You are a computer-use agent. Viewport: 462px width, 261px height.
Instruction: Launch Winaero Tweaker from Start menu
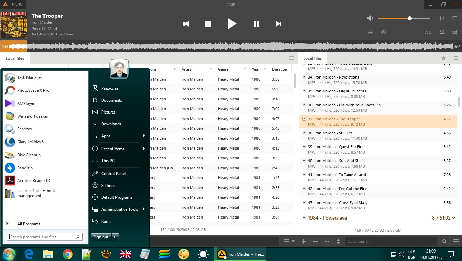click(x=45, y=116)
